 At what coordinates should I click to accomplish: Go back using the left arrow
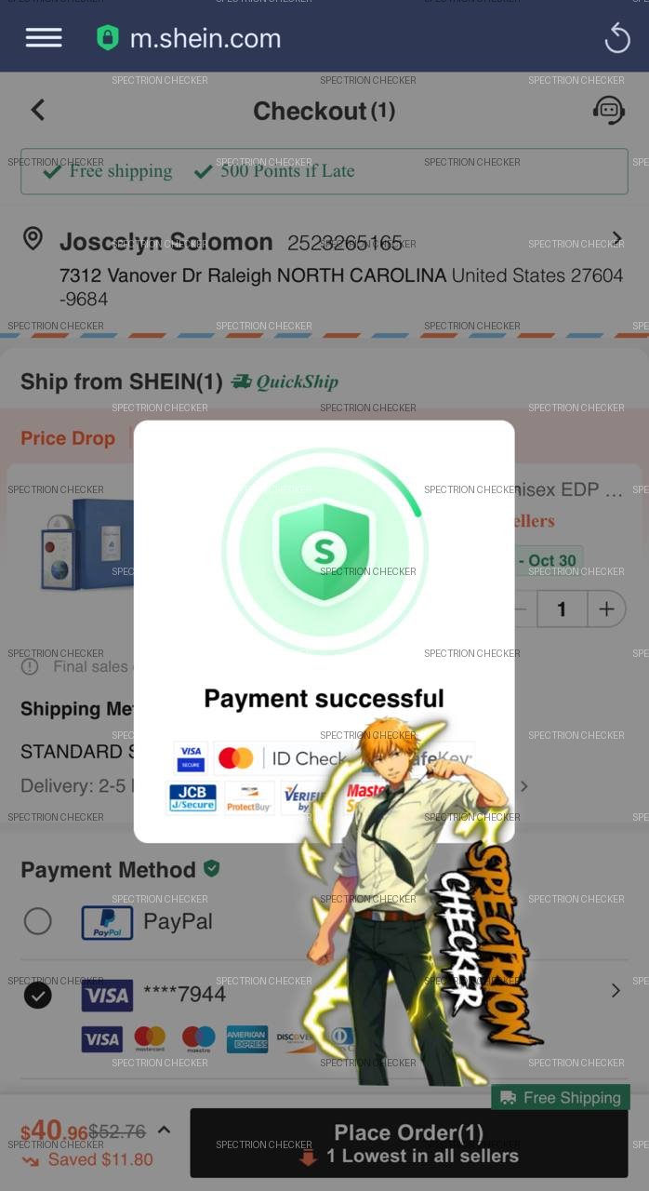pos(38,110)
